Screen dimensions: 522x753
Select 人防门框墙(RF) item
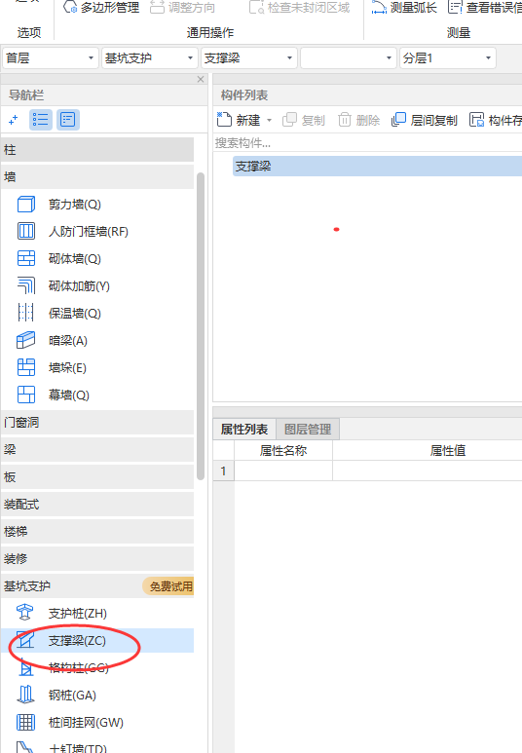coord(89,232)
